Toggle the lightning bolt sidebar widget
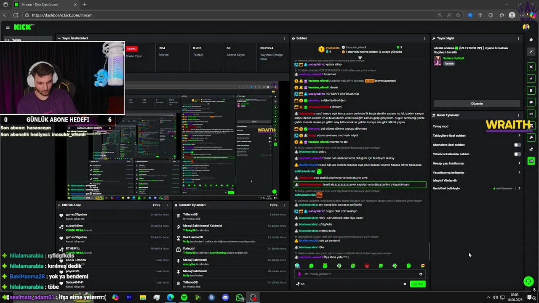Screen dimensions: 539x303 [531, 79]
